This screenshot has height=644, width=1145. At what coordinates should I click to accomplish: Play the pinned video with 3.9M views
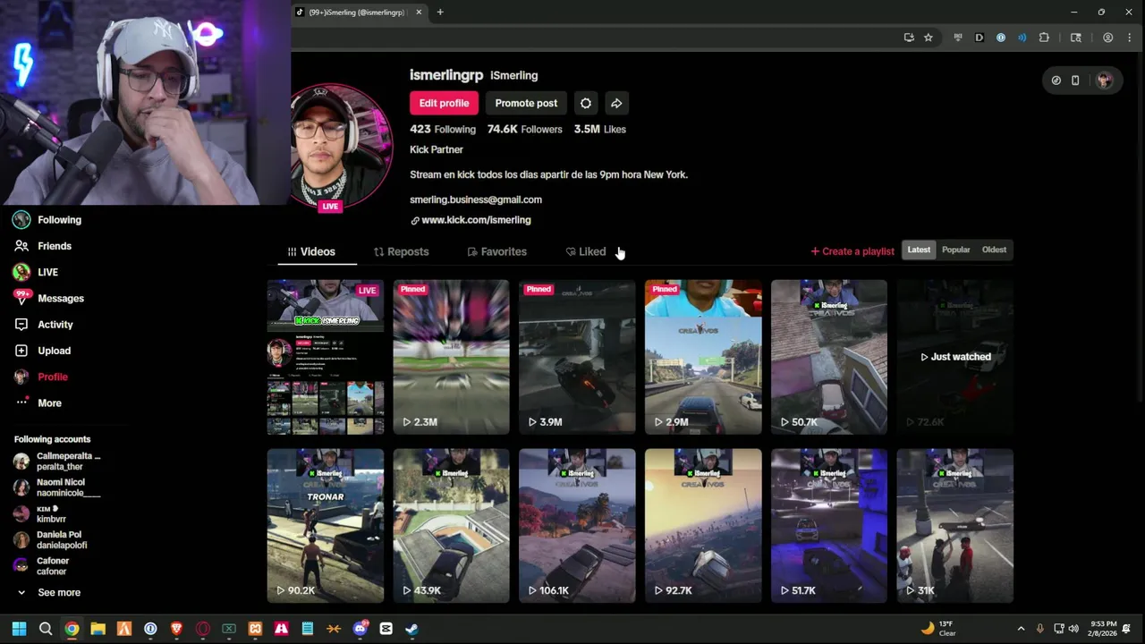577,357
